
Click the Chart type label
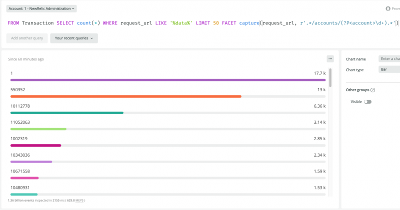[x=354, y=70]
